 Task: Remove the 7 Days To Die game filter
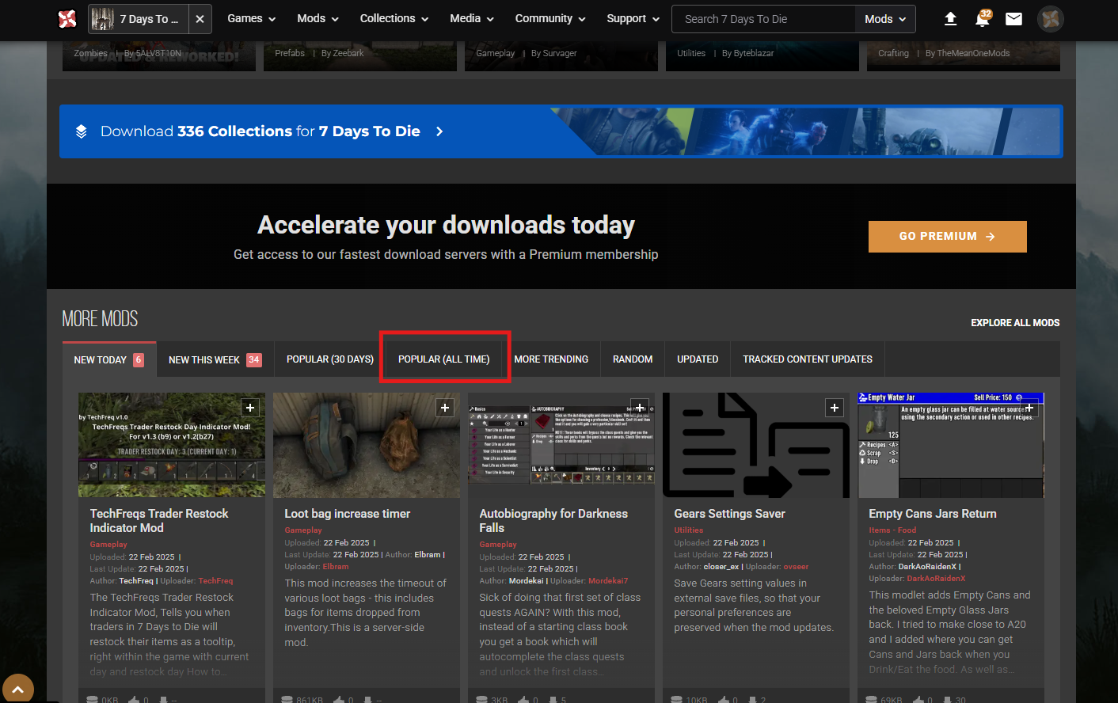pos(200,19)
